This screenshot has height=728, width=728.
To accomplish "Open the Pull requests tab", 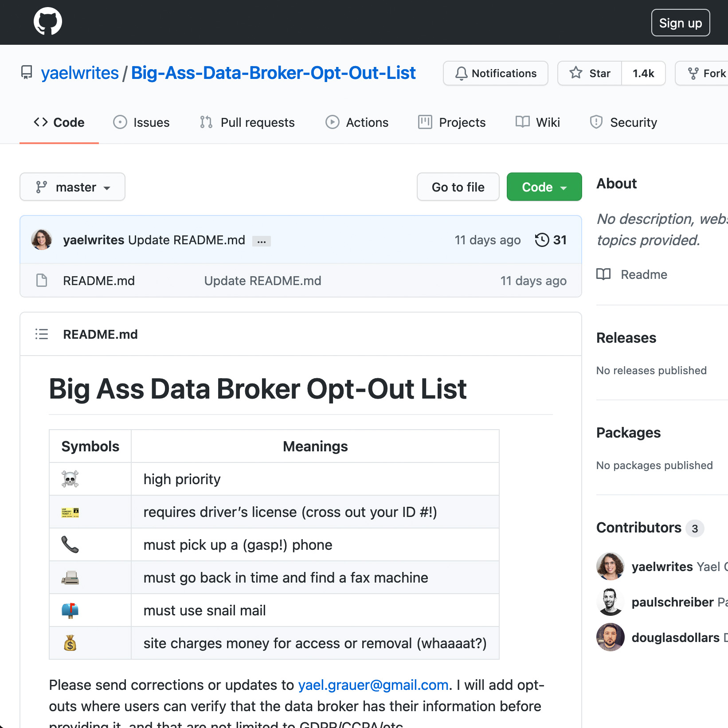I will pyautogui.click(x=247, y=122).
